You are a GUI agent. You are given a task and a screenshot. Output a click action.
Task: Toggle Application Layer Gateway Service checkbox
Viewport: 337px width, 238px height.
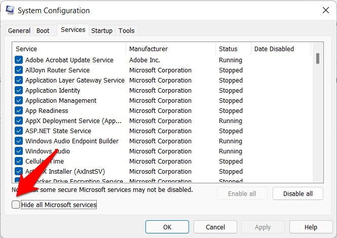19,80
